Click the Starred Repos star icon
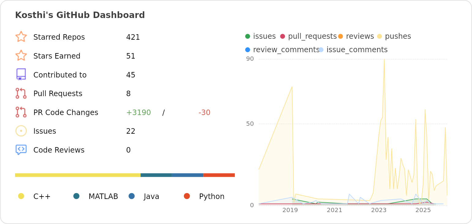This screenshot has height=224, width=472. pos(21,37)
